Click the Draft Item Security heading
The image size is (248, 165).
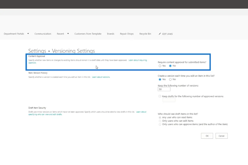coord(37,108)
